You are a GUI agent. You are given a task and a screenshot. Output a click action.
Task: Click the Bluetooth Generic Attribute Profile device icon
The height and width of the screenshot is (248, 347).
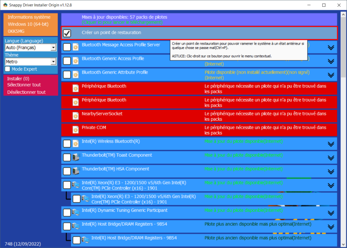click(x=76, y=75)
